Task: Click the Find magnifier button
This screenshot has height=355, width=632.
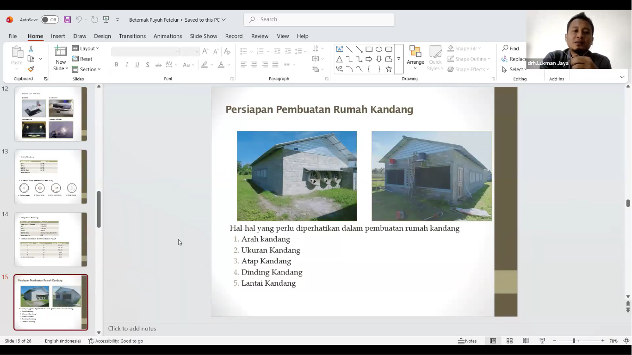Action: [511, 49]
